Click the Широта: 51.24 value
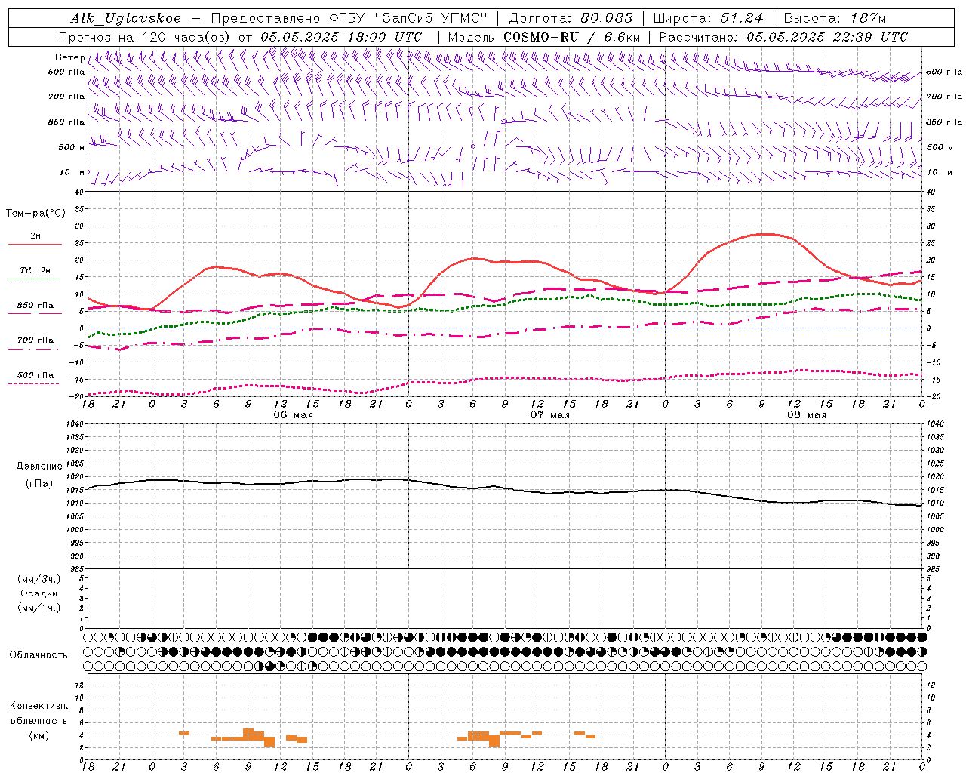The width and height of the screenshot is (966, 773). click(708, 18)
